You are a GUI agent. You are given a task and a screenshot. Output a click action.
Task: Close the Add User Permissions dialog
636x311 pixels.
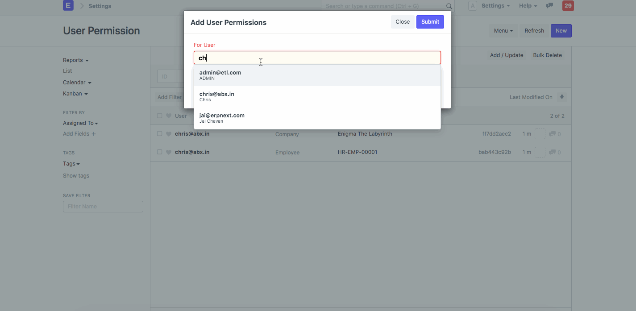402,22
